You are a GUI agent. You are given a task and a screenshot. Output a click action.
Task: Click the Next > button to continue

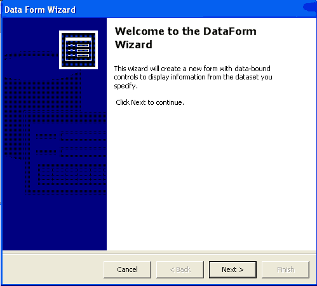pyautogui.click(x=233, y=269)
